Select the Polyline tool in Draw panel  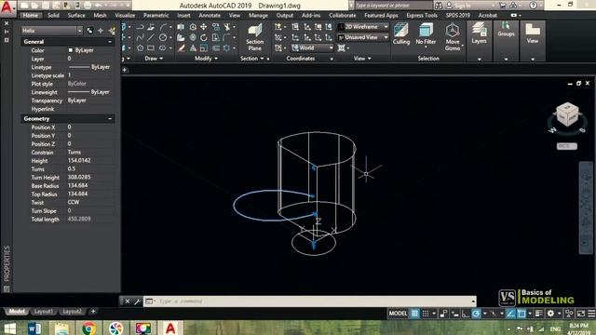[140, 27]
